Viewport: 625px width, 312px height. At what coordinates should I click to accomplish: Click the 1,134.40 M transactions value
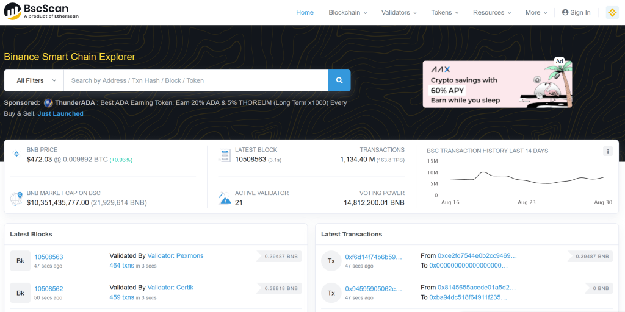point(357,160)
